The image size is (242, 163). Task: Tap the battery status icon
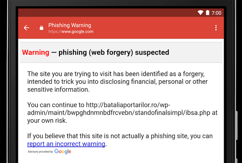[207, 13]
